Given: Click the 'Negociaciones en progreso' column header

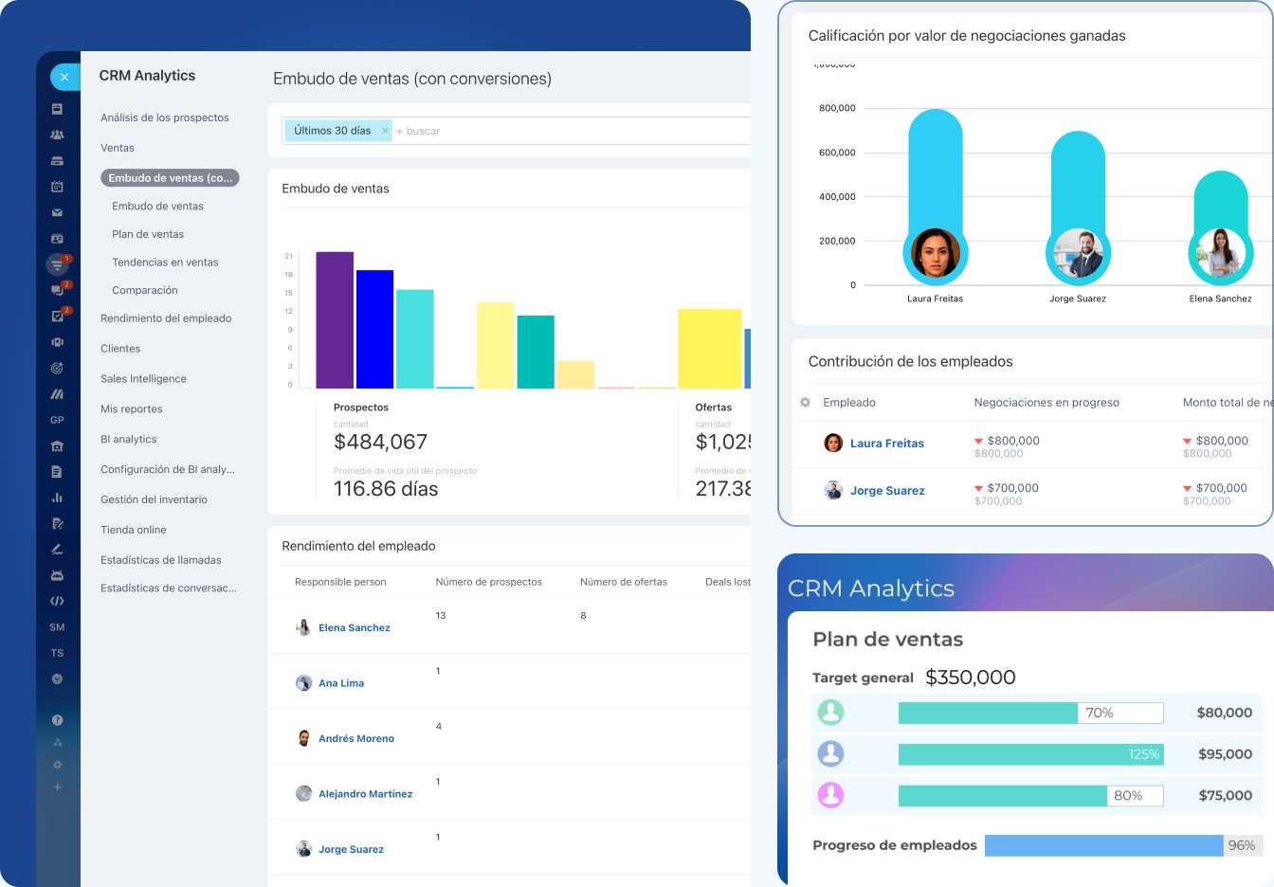Looking at the screenshot, I should click(x=1046, y=403).
